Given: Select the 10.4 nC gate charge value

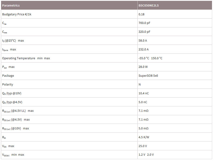Looking at the screenshot, I should click(x=144, y=93).
